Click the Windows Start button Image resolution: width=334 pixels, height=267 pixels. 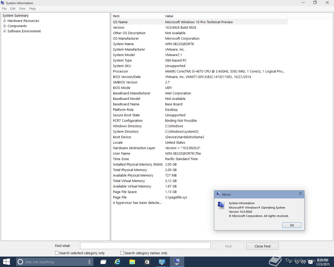pos(7,262)
